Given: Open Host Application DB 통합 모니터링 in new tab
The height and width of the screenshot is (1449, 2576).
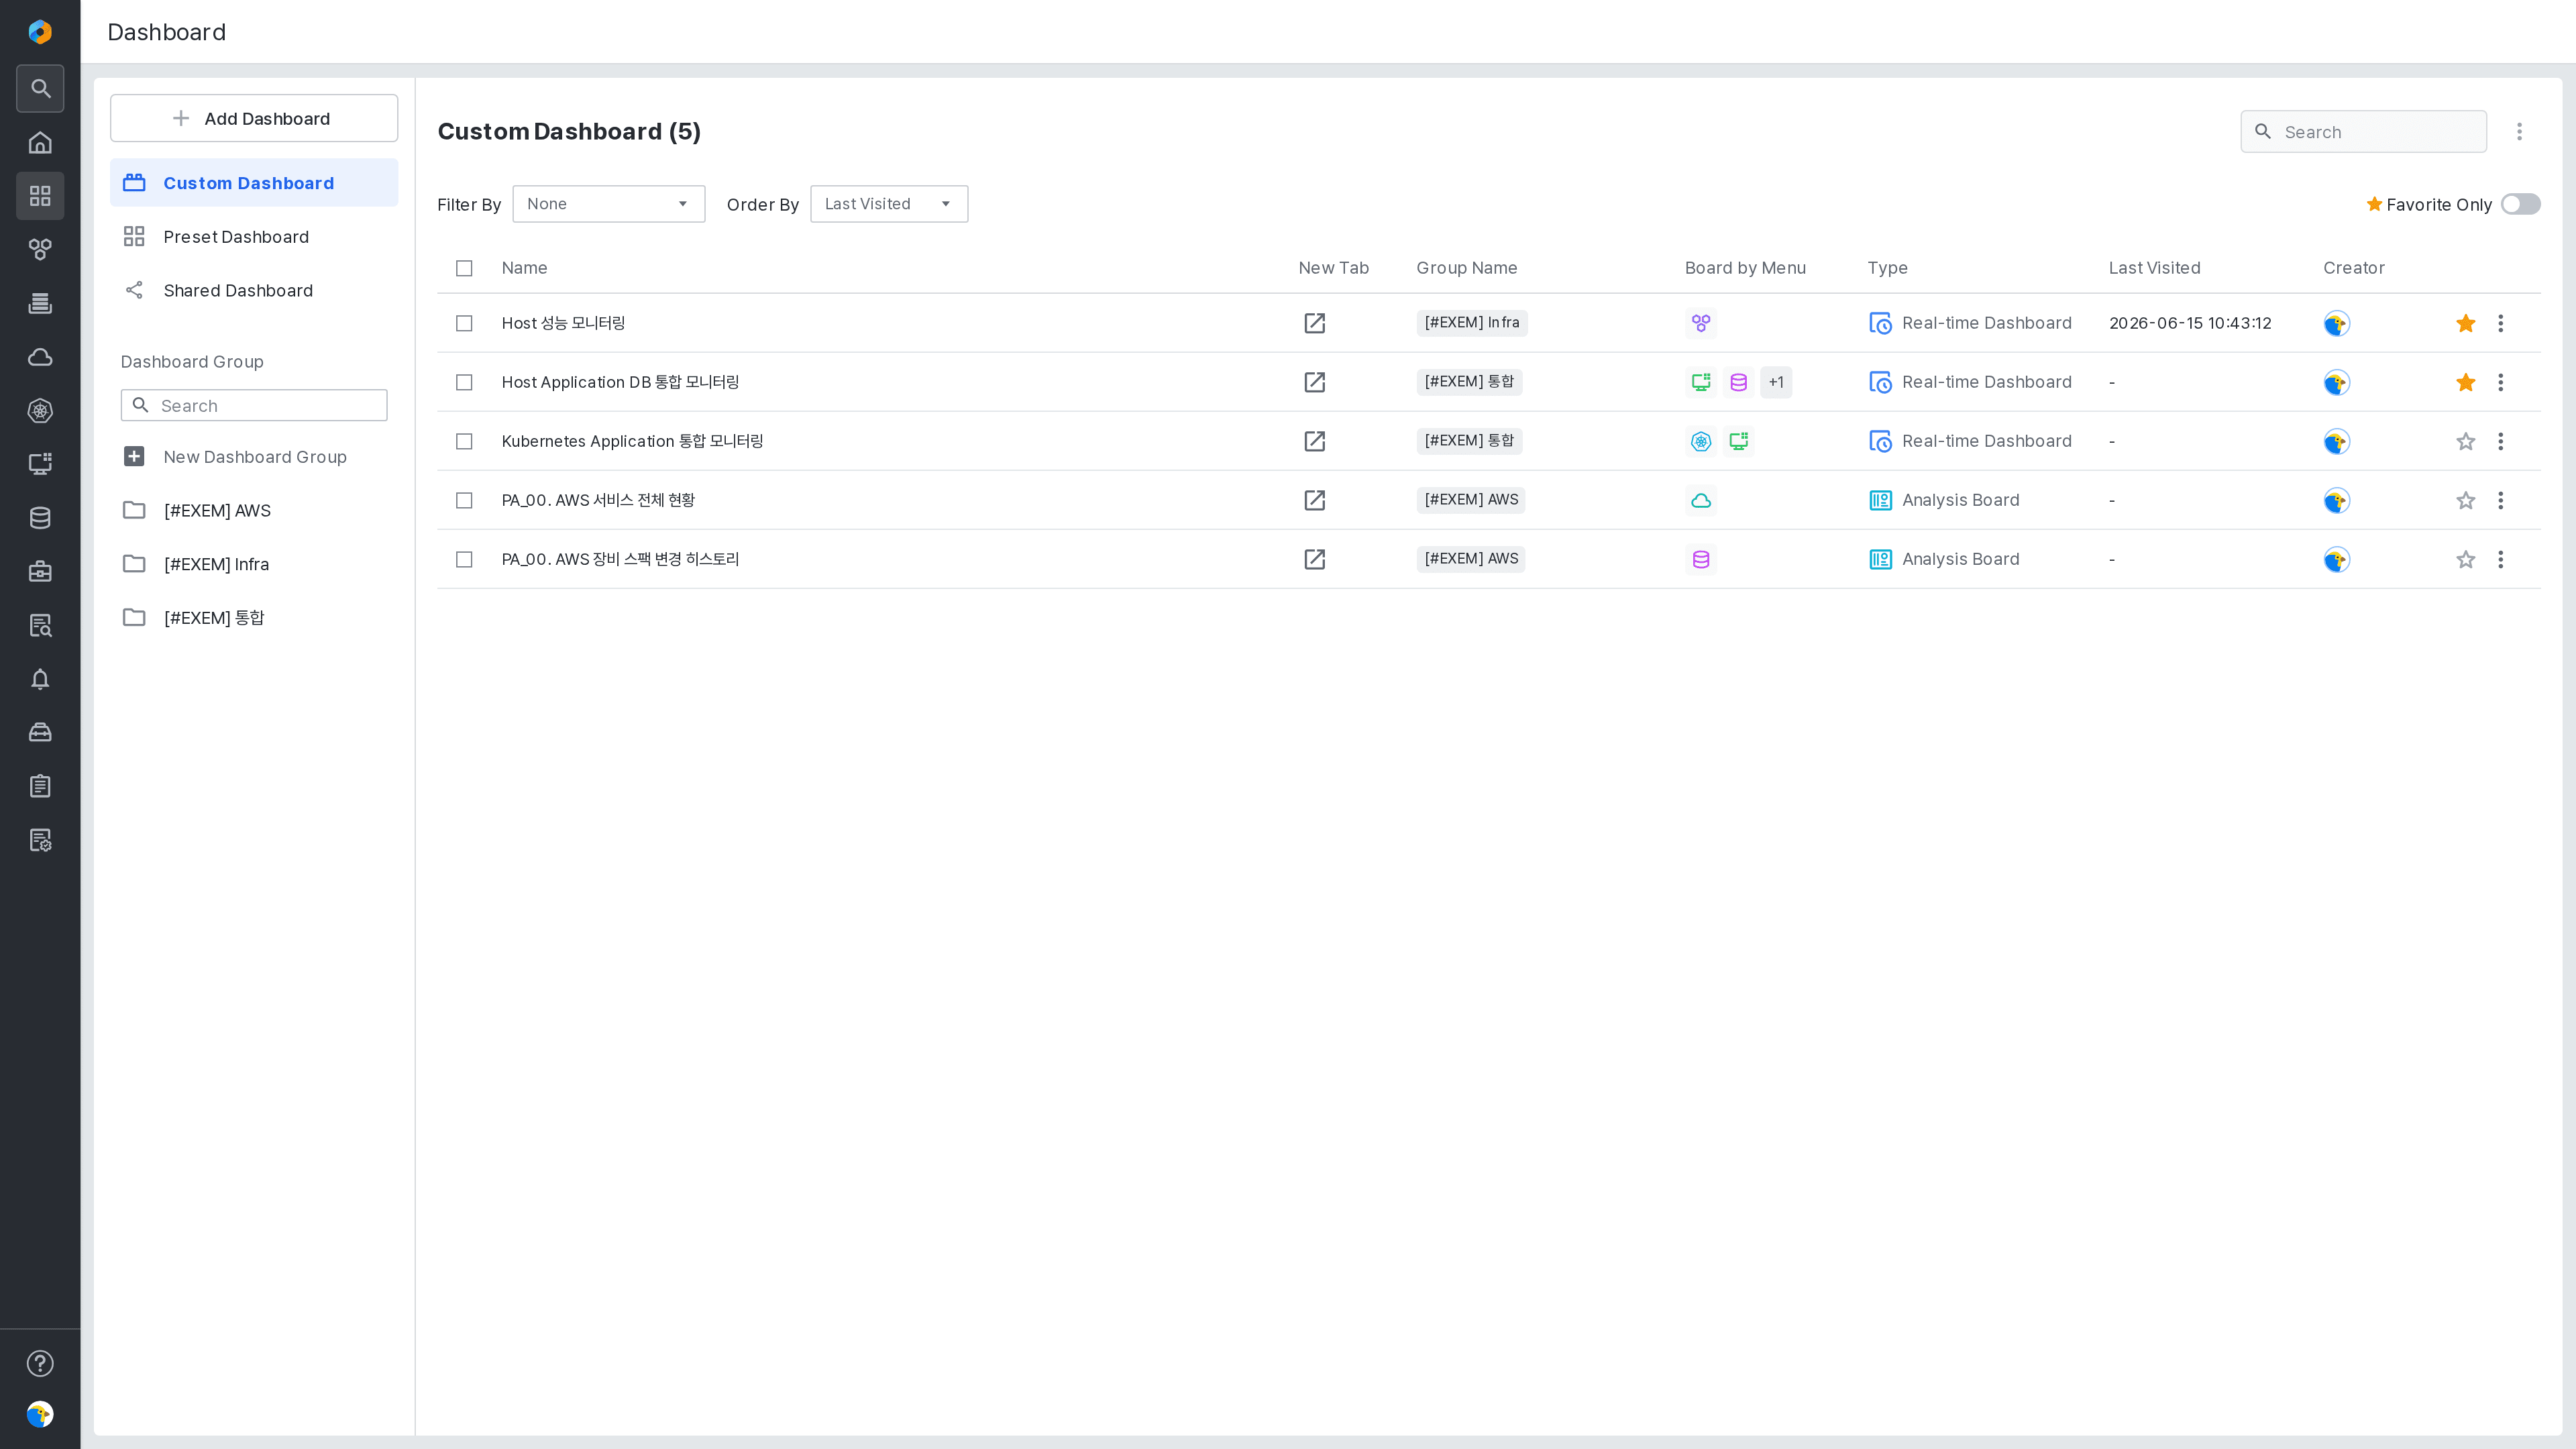Looking at the screenshot, I should click(1314, 382).
